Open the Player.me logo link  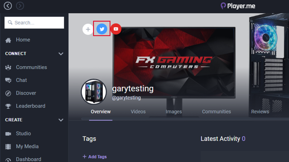coord(238,6)
